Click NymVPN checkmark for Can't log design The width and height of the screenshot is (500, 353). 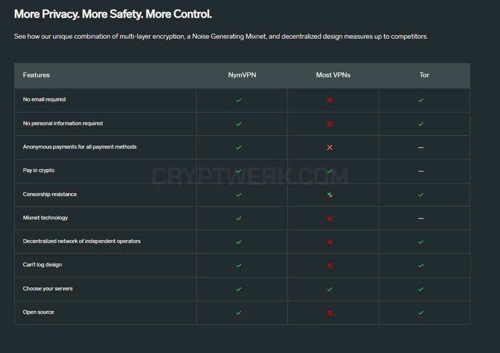click(x=238, y=266)
